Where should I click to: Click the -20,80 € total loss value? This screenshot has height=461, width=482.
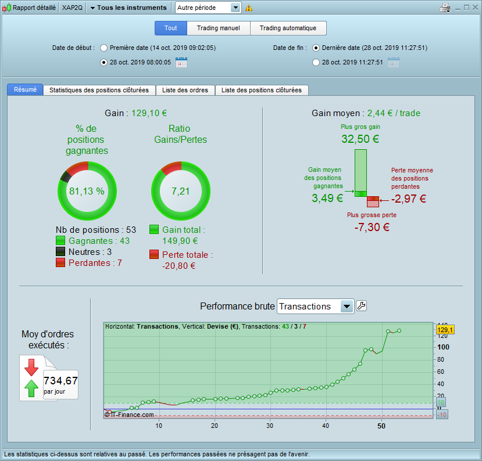click(x=178, y=265)
